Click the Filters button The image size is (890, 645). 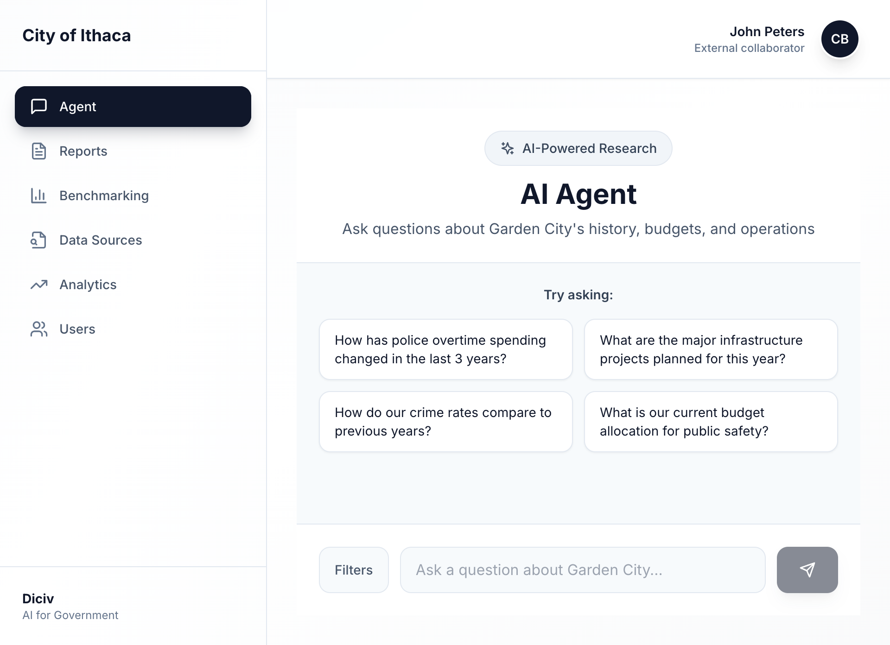(354, 570)
